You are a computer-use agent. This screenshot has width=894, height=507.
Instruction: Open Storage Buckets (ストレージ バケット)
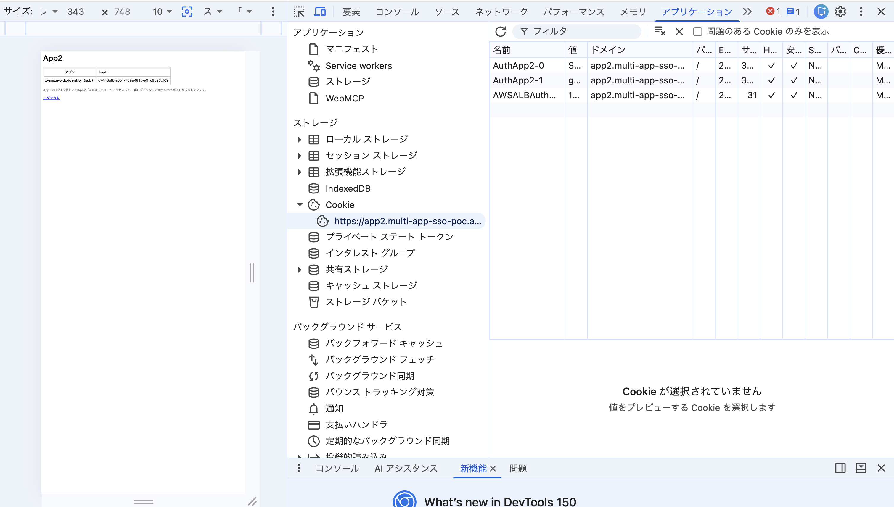358,302
